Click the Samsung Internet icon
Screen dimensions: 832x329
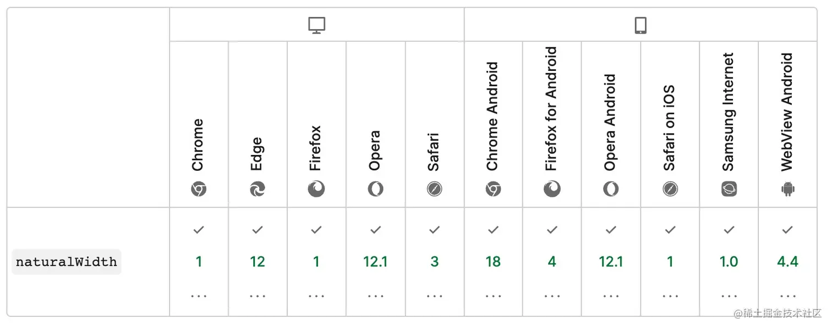click(729, 189)
